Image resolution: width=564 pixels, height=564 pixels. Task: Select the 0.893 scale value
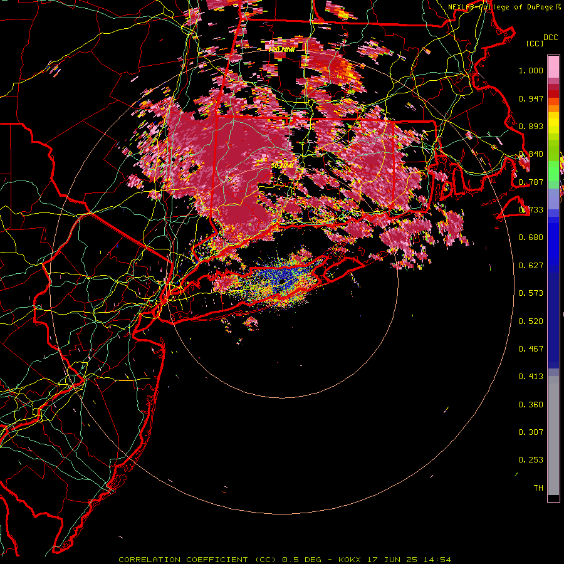tap(531, 126)
